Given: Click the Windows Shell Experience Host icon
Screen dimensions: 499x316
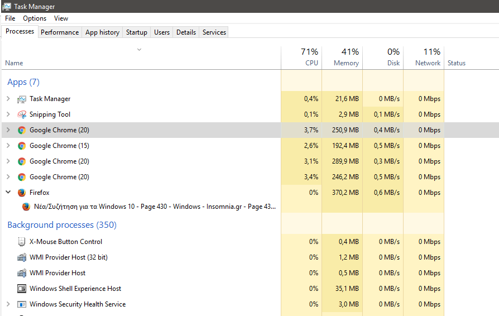Looking at the screenshot, I should [22, 289].
